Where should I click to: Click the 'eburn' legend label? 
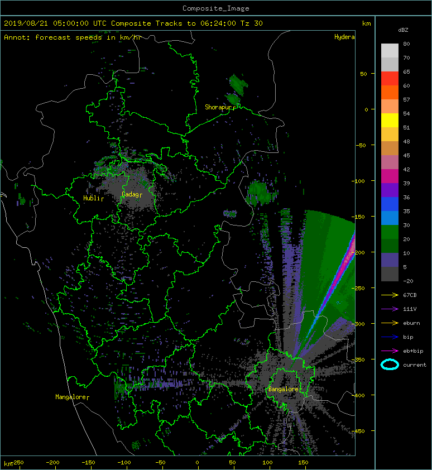[x=411, y=323]
